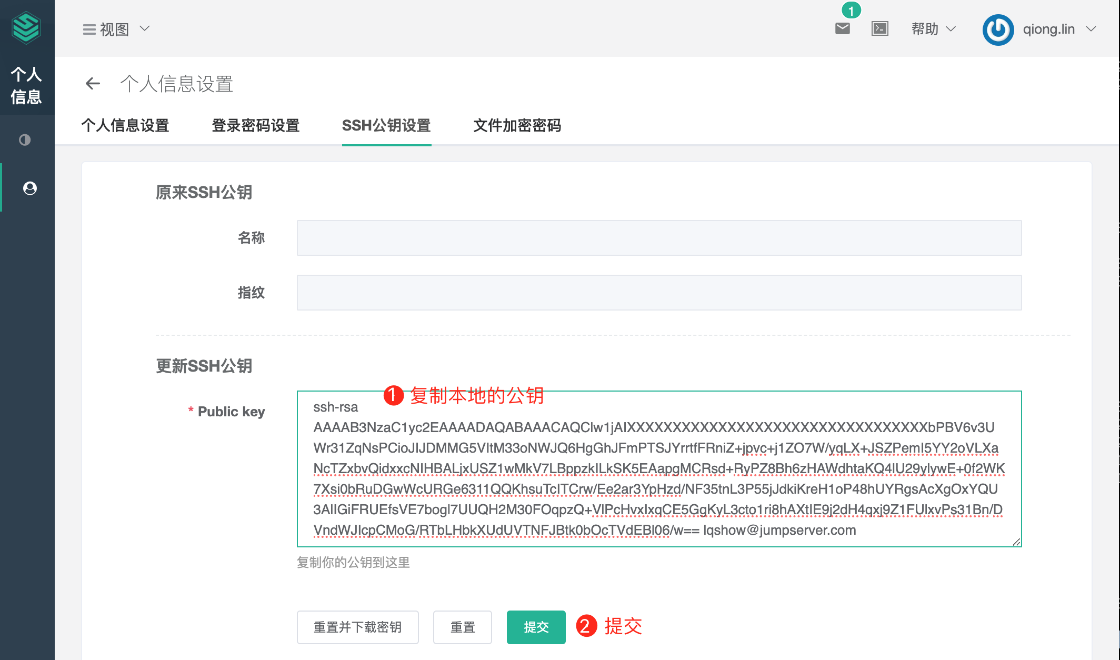Focus the Public key text area
The height and width of the screenshot is (660, 1120).
[659, 469]
